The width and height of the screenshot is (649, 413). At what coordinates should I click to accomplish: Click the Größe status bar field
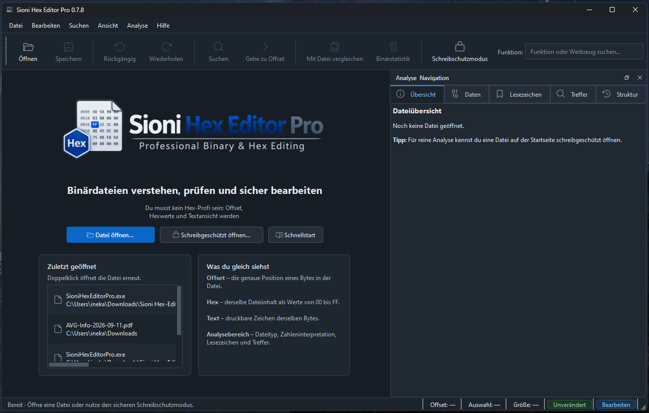click(x=525, y=404)
